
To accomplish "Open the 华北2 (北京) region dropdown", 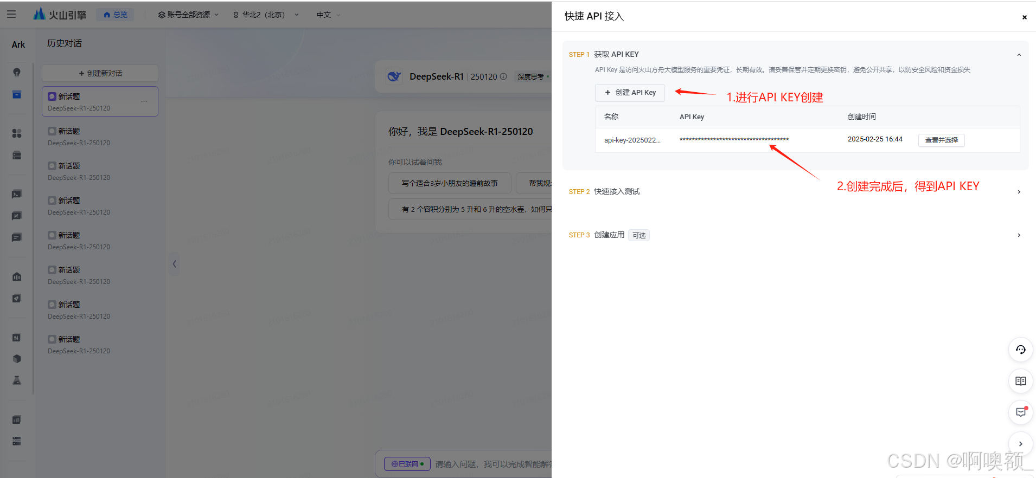I will 266,15.
